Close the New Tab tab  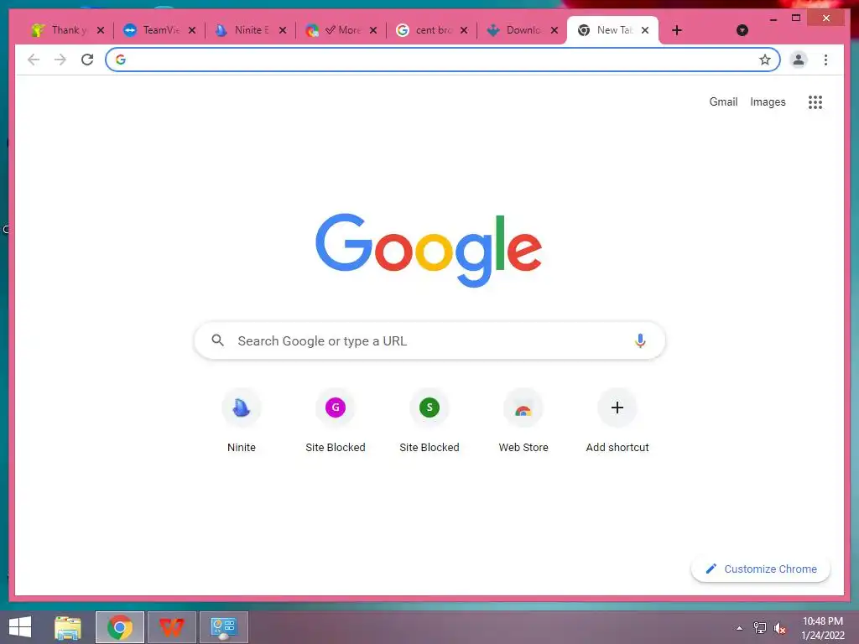tap(645, 30)
